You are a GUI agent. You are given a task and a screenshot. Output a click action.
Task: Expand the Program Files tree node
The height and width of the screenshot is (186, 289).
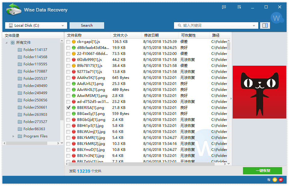pyautogui.click(x=13, y=136)
